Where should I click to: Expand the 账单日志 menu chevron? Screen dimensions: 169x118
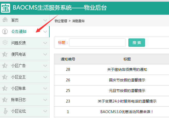[45, 100]
